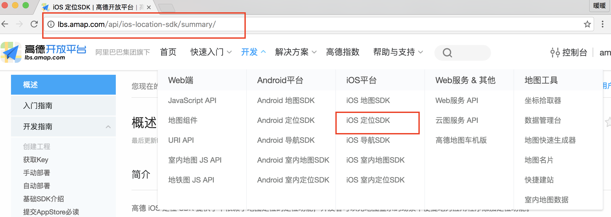
Task: Open 自动部署 in the sidebar
Action: coord(37,186)
